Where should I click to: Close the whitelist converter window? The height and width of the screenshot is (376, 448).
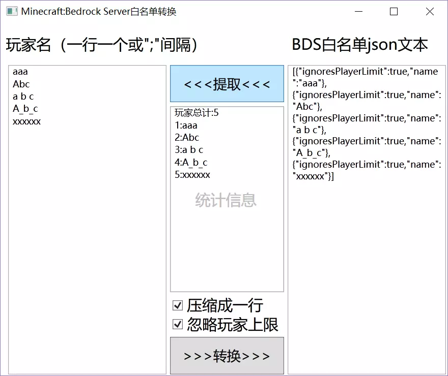[430, 11]
